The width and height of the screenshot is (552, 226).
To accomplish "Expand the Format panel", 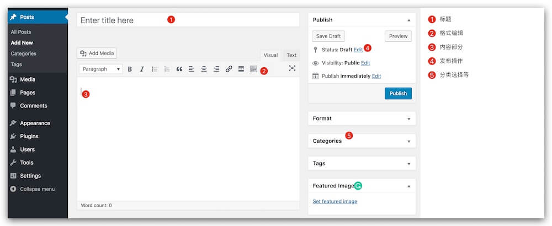I will click(408, 119).
